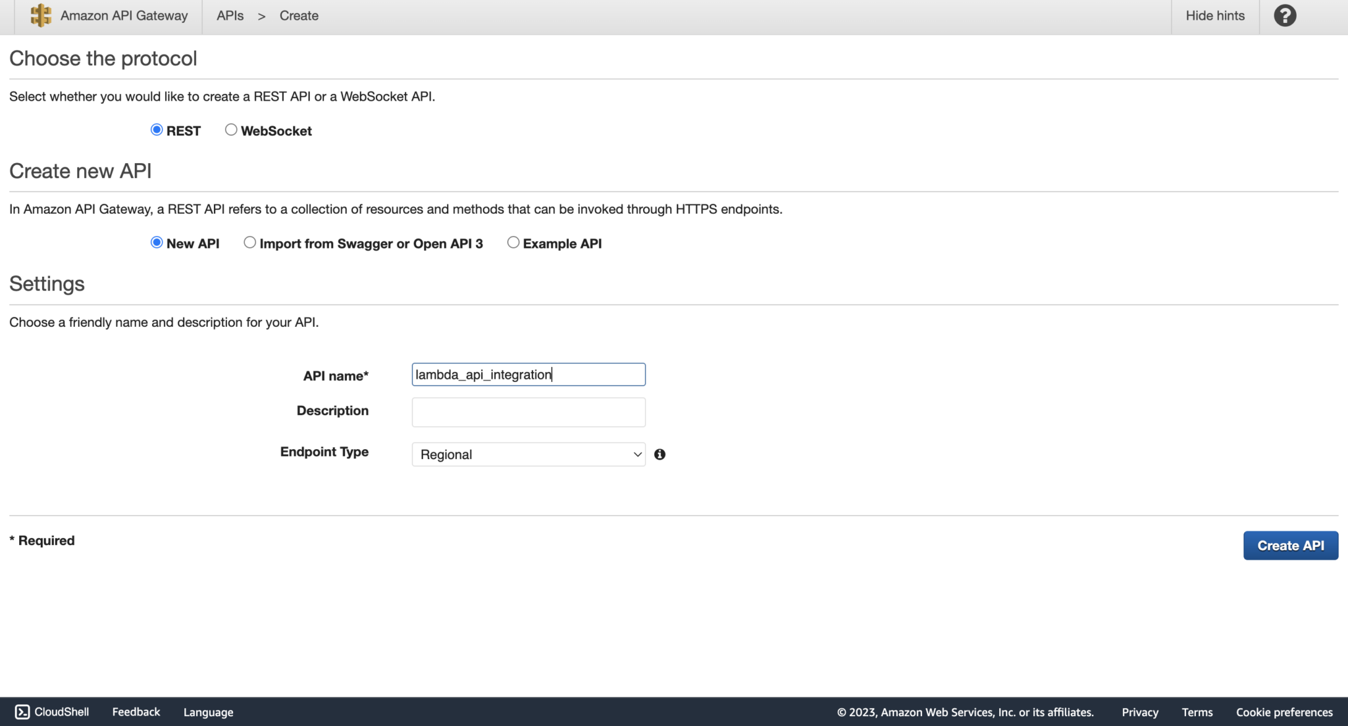The height and width of the screenshot is (726, 1348).
Task: Keep New API selected
Action: pos(157,242)
